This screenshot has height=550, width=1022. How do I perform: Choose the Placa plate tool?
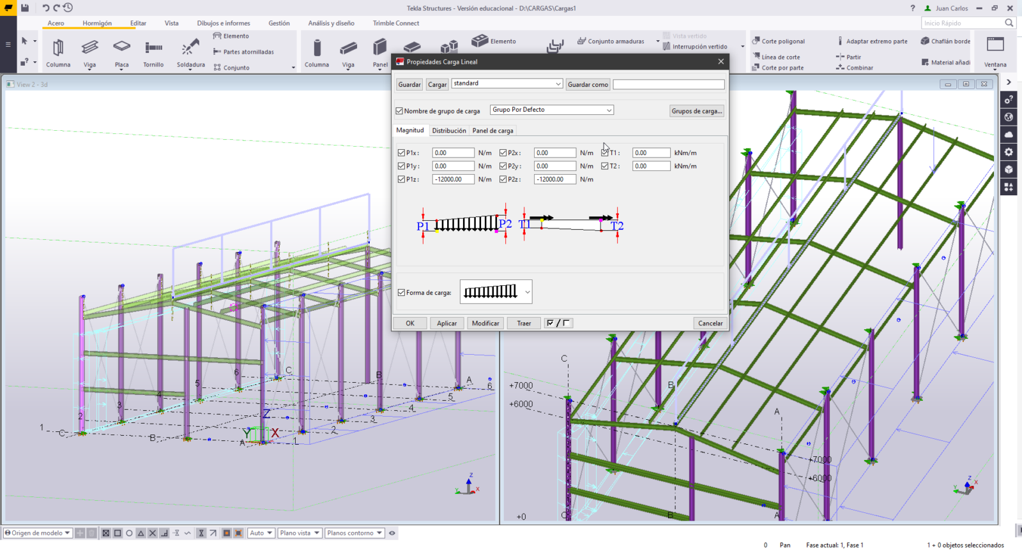coord(121,52)
